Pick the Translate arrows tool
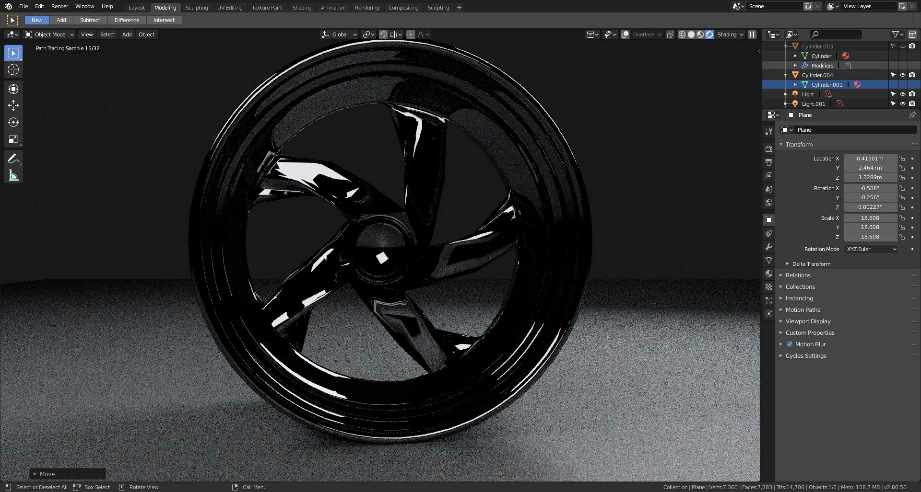 tap(13, 105)
